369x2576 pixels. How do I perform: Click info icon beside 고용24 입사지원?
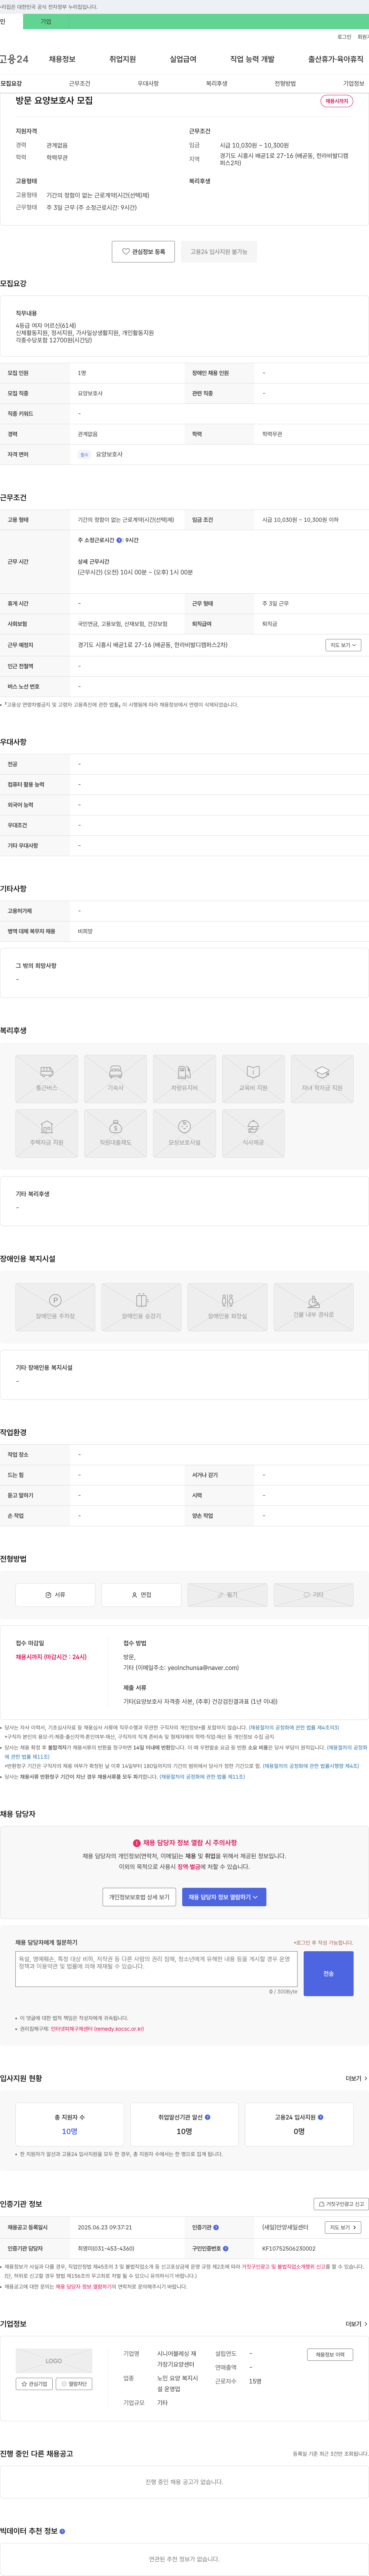(321, 2117)
